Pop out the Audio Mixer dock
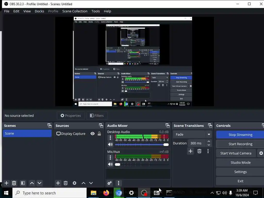The height and width of the screenshot is (198, 264). point(167,126)
